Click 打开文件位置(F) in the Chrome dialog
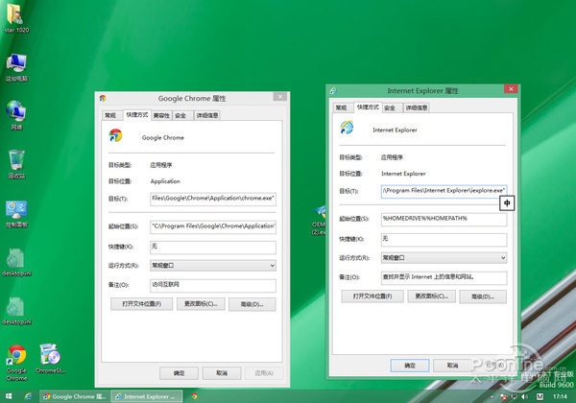 141,304
